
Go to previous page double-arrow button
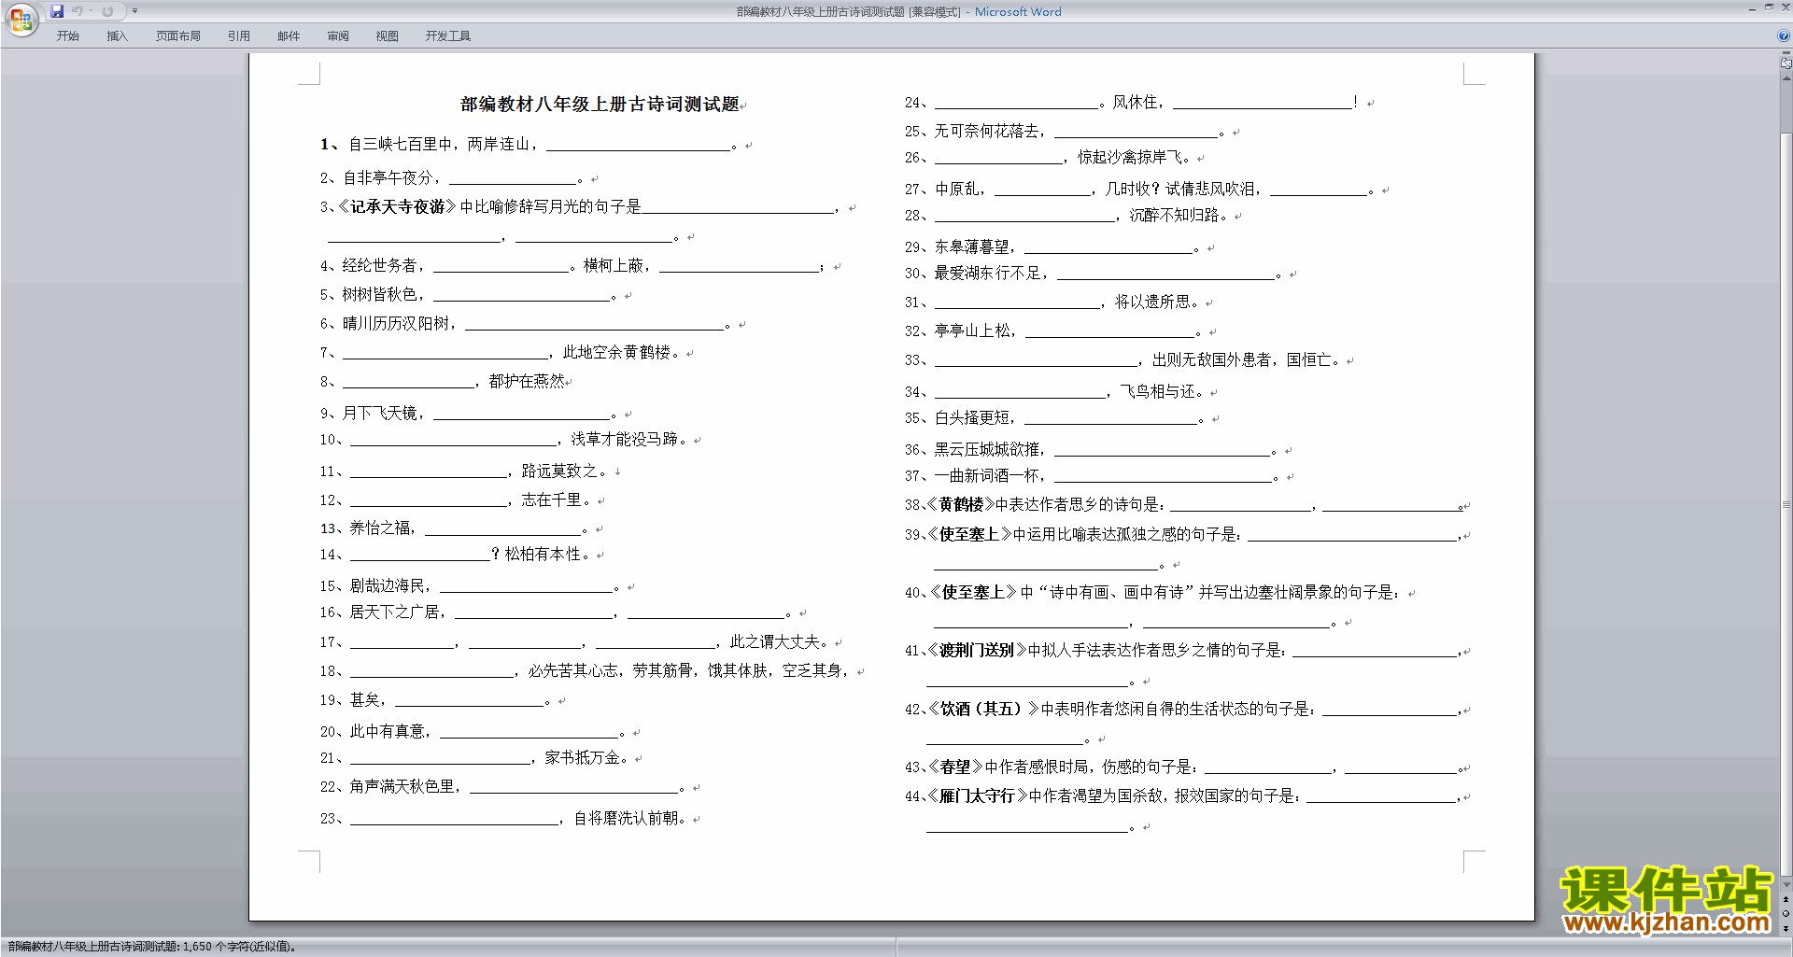(1786, 899)
